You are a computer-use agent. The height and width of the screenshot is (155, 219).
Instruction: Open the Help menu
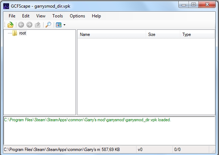96,16
